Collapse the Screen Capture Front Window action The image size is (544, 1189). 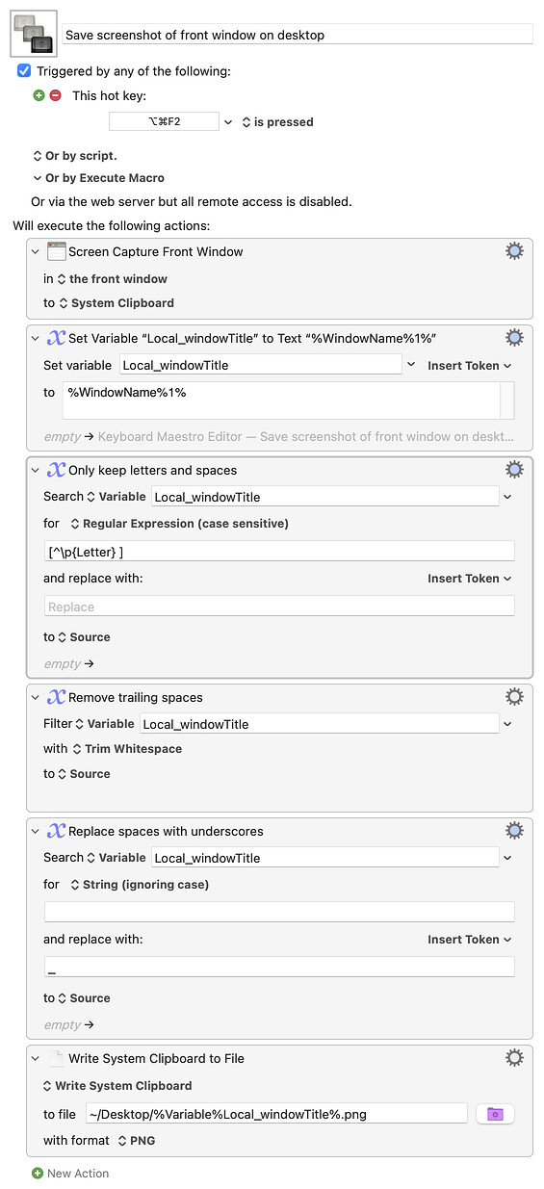(x=36, y=252)
